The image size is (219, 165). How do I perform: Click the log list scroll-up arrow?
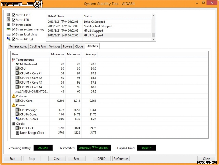click(153, 16)
